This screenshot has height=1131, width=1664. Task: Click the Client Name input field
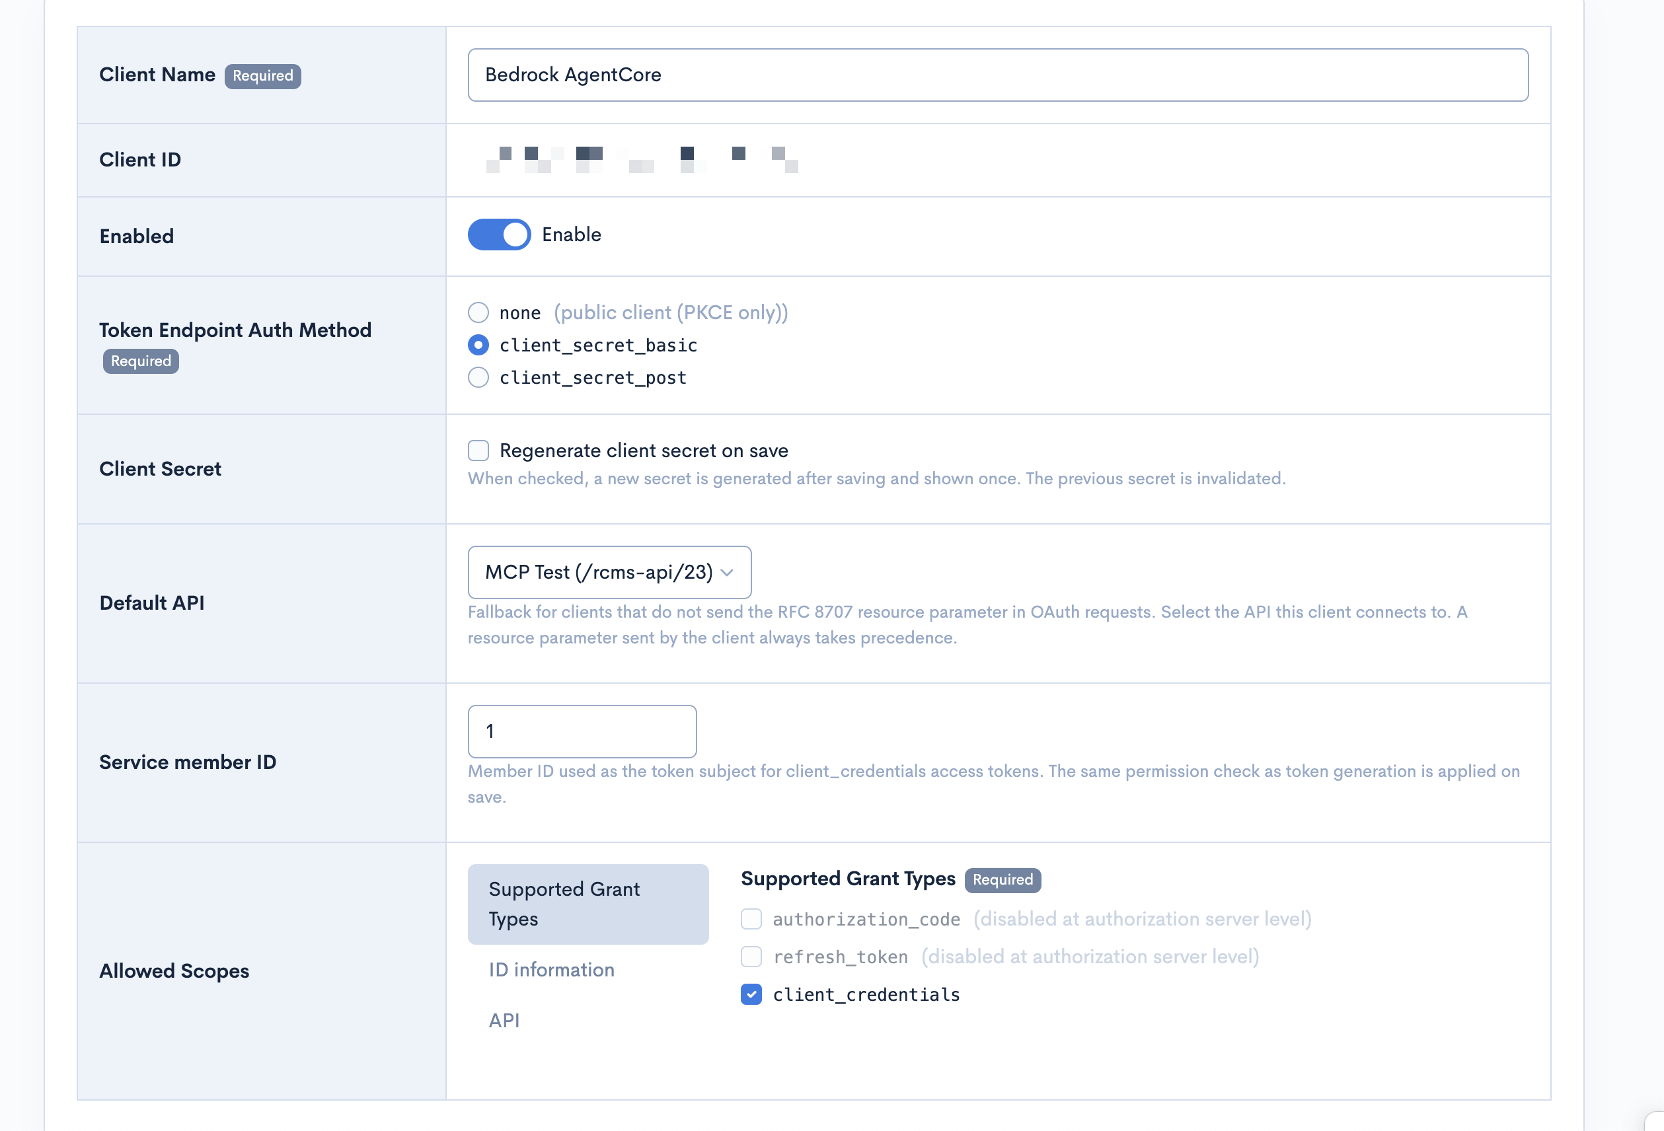[997, 75]
